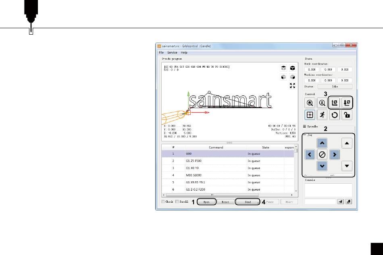Start the Z-probe control icon

tap(322, 103)
